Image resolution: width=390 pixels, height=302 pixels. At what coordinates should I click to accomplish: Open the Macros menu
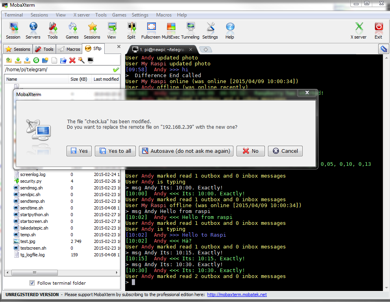(164, 15)
